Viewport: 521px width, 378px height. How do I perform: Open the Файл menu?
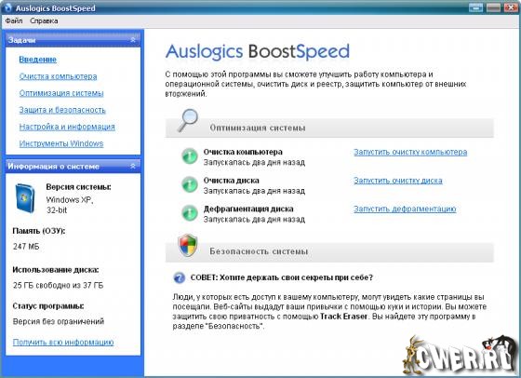(14, 20)
